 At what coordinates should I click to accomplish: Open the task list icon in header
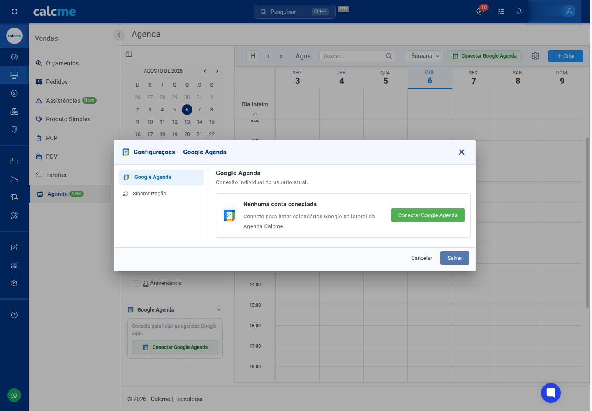point(501,12)
